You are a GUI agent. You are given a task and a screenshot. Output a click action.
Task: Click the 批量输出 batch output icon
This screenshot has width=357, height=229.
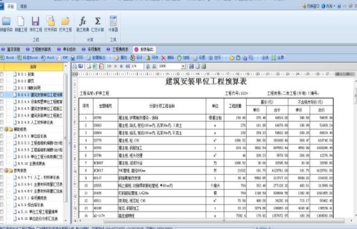89,58
